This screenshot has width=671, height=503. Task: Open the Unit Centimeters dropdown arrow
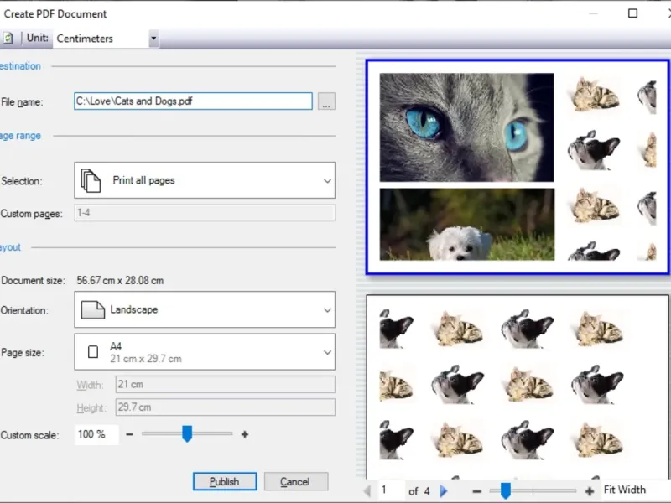click(x=153, y=39)
